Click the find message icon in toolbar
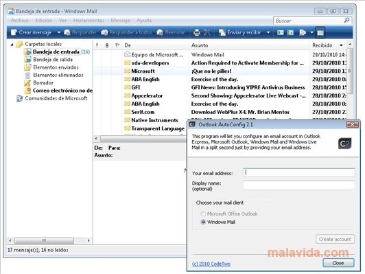Screen dimensions: 365x274 [303, 33]
